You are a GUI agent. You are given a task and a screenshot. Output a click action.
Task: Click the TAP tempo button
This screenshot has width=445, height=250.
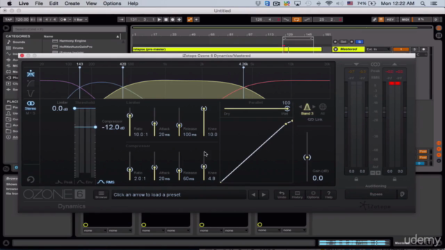pos(8,19)
